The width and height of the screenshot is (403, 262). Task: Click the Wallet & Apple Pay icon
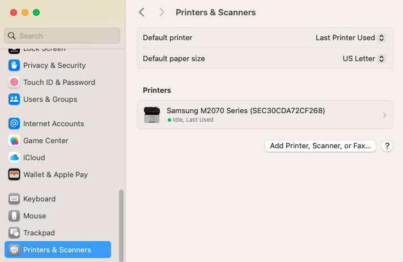(14, 174)
